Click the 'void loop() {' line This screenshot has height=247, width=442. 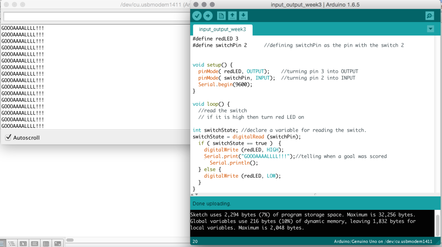211,104
